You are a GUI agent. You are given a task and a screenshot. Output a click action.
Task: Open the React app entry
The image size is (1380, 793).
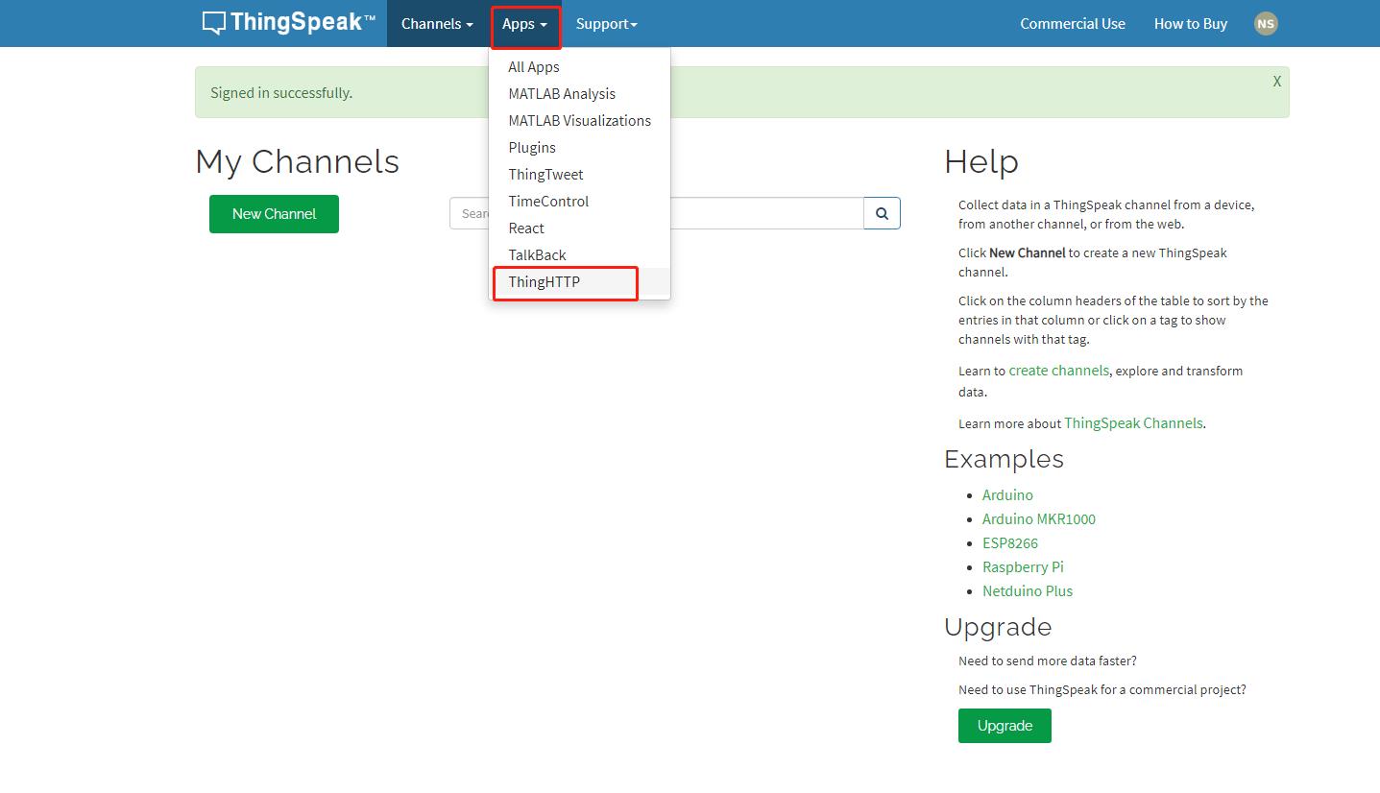click(526, 228)
